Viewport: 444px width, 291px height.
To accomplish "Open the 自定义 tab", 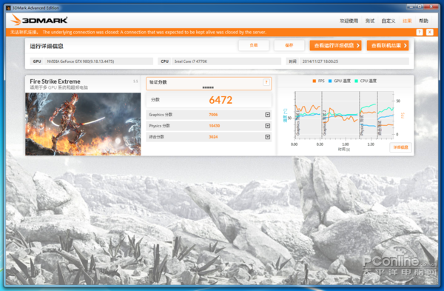I will pos(388,21).
